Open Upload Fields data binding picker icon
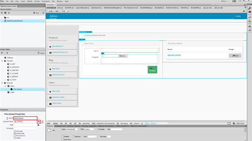The image size is (252, 141). 39,122
